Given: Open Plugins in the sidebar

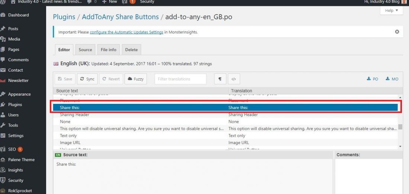Looking at the screenshot, I should (15, 105).
